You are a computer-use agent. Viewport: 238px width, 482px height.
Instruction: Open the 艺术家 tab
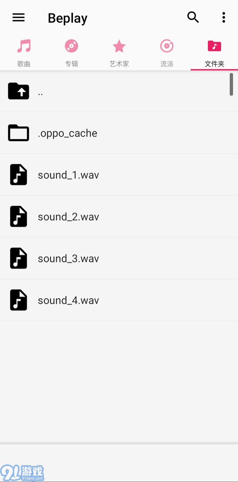point(119,53)
